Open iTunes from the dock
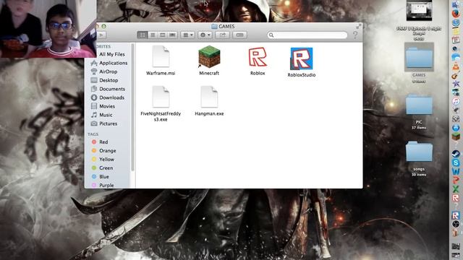Image resolution: width=463 pixels, height=260 pixels. [456, 101]
